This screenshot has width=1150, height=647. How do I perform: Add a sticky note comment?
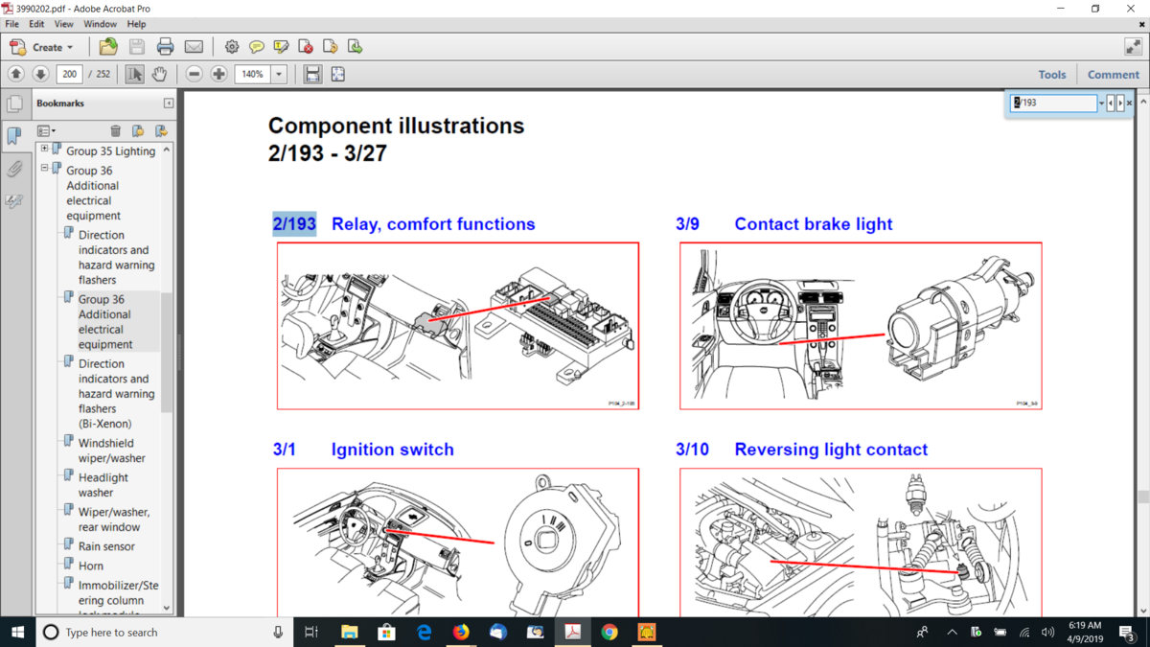point(257,47)
